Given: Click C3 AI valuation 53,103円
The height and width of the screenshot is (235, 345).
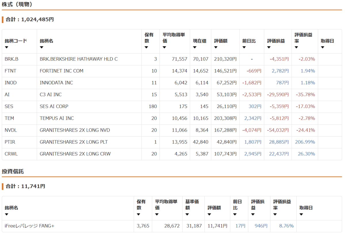Looking at the screenshot, I should pyautogui.click(x=227, y=95).
